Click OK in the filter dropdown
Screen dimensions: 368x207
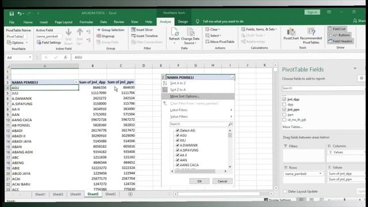[200, 181]
